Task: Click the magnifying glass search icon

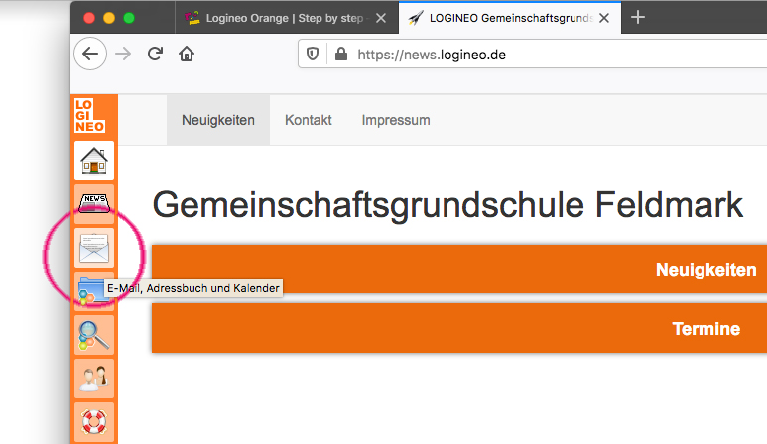Action: [x=94, y=335]
